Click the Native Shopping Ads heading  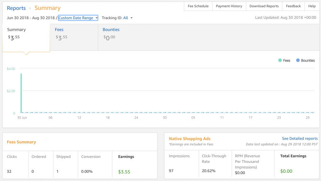coord(190,139)
